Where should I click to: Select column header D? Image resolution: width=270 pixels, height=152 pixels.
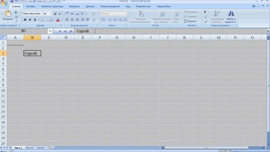pyautogui.click(x=66, y=38)
